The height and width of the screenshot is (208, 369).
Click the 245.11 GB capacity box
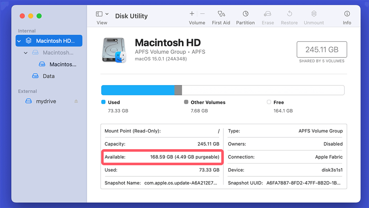pos(322,50)
